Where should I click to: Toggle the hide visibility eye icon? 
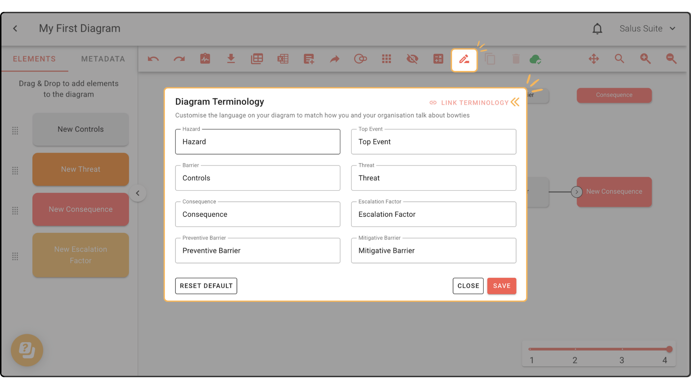[412, 59]
